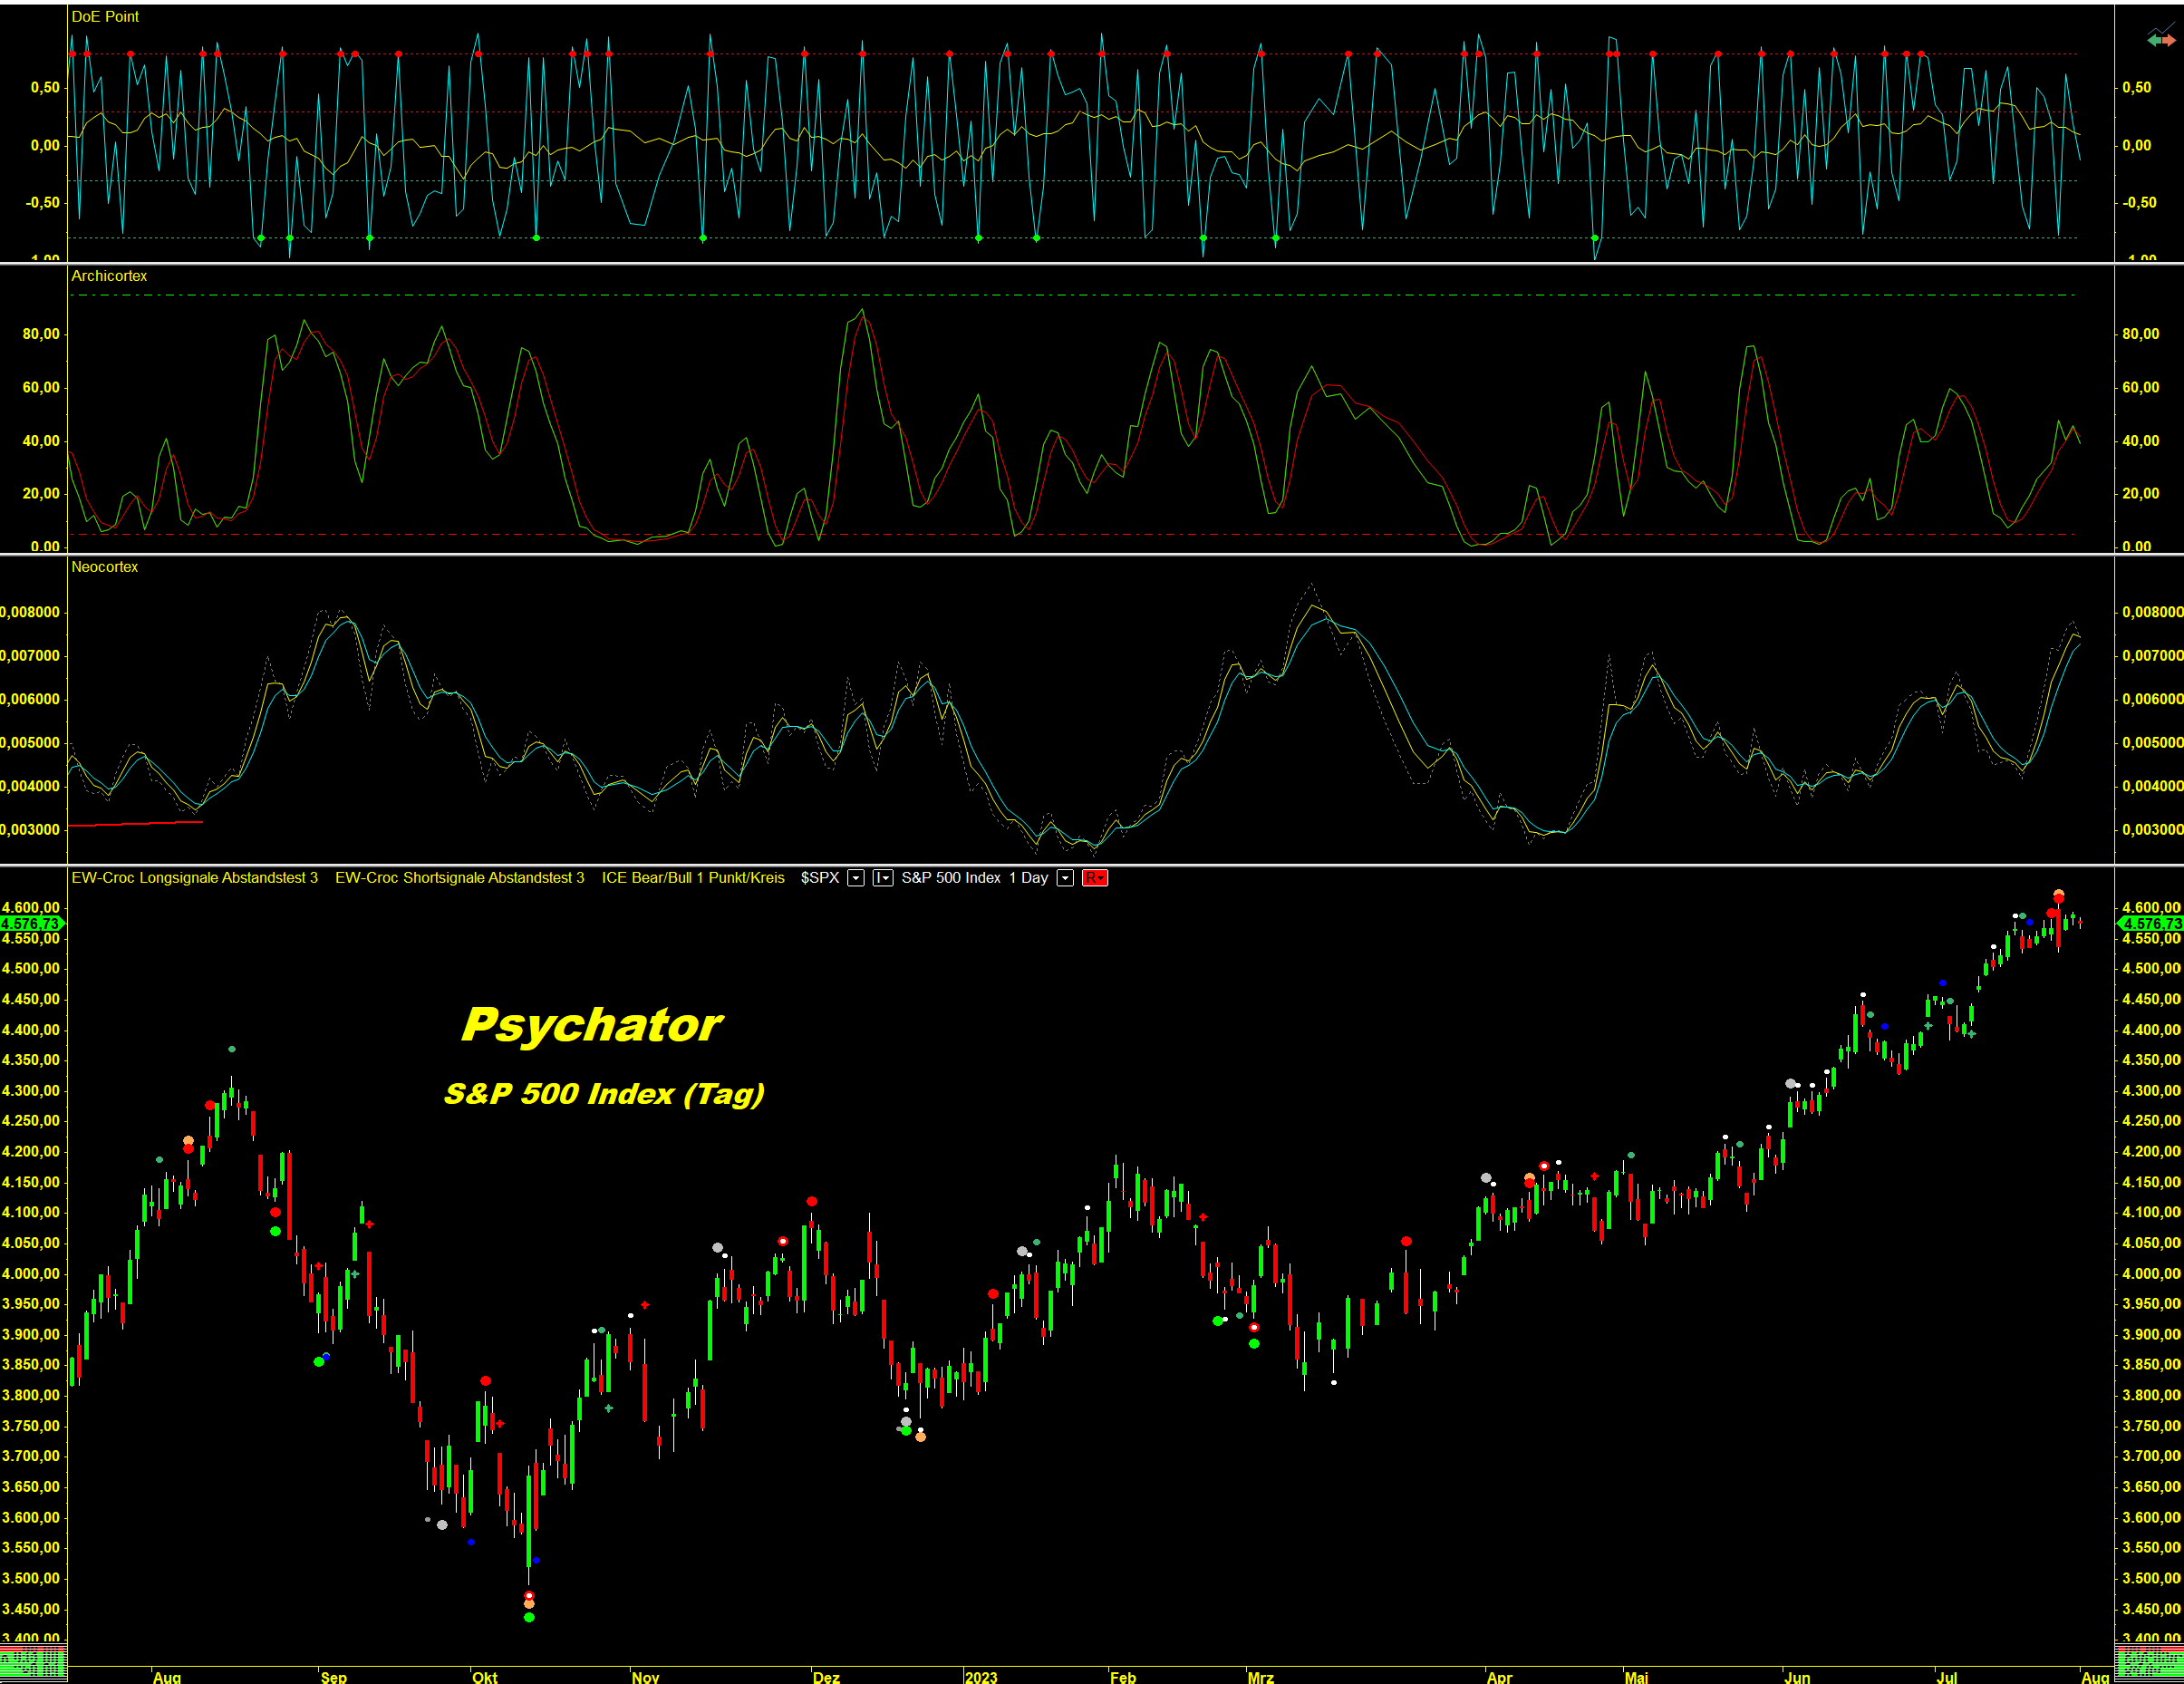
Task: Click the S&P 500 Index 1 Day label
Action: [974, 878]
